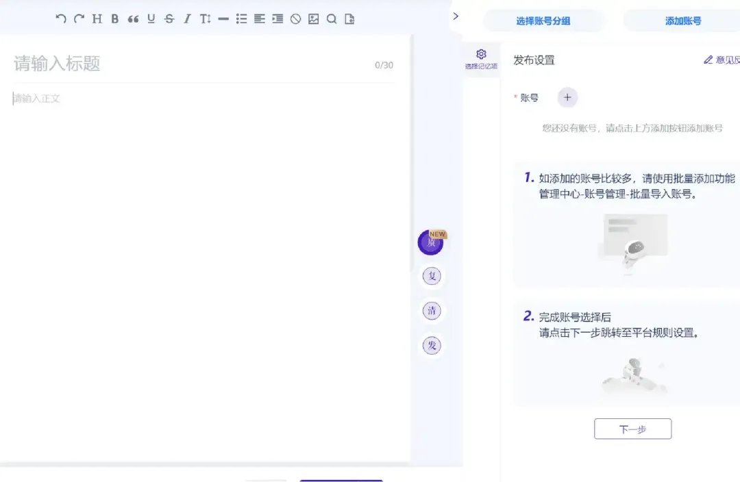Click the 发 publish floating icon
This screenshot has height=482, width=740.
tap(431, 346)
